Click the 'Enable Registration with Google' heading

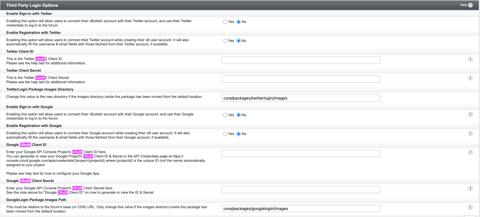(x=34, y=126)
